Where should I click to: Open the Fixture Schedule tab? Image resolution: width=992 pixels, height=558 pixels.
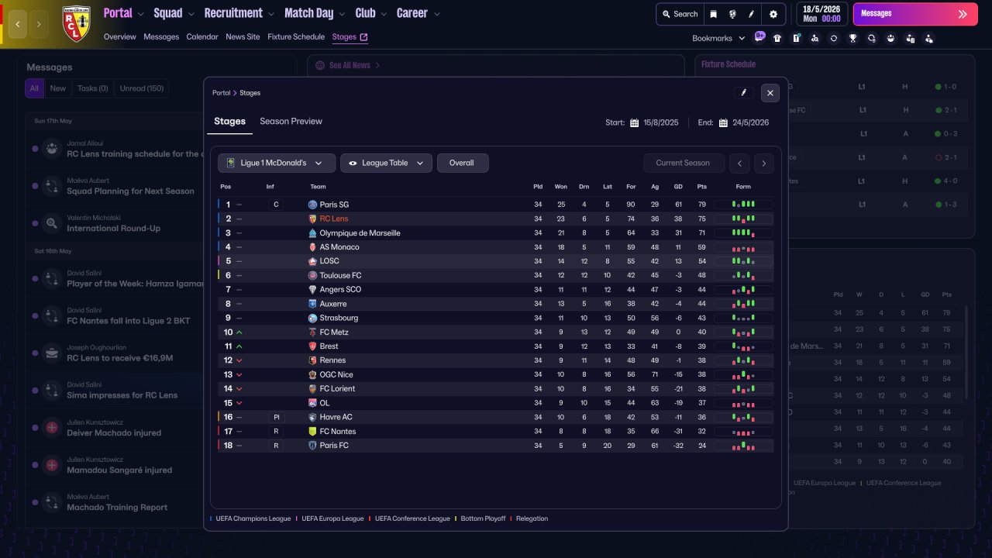click(x=296, y=36)
